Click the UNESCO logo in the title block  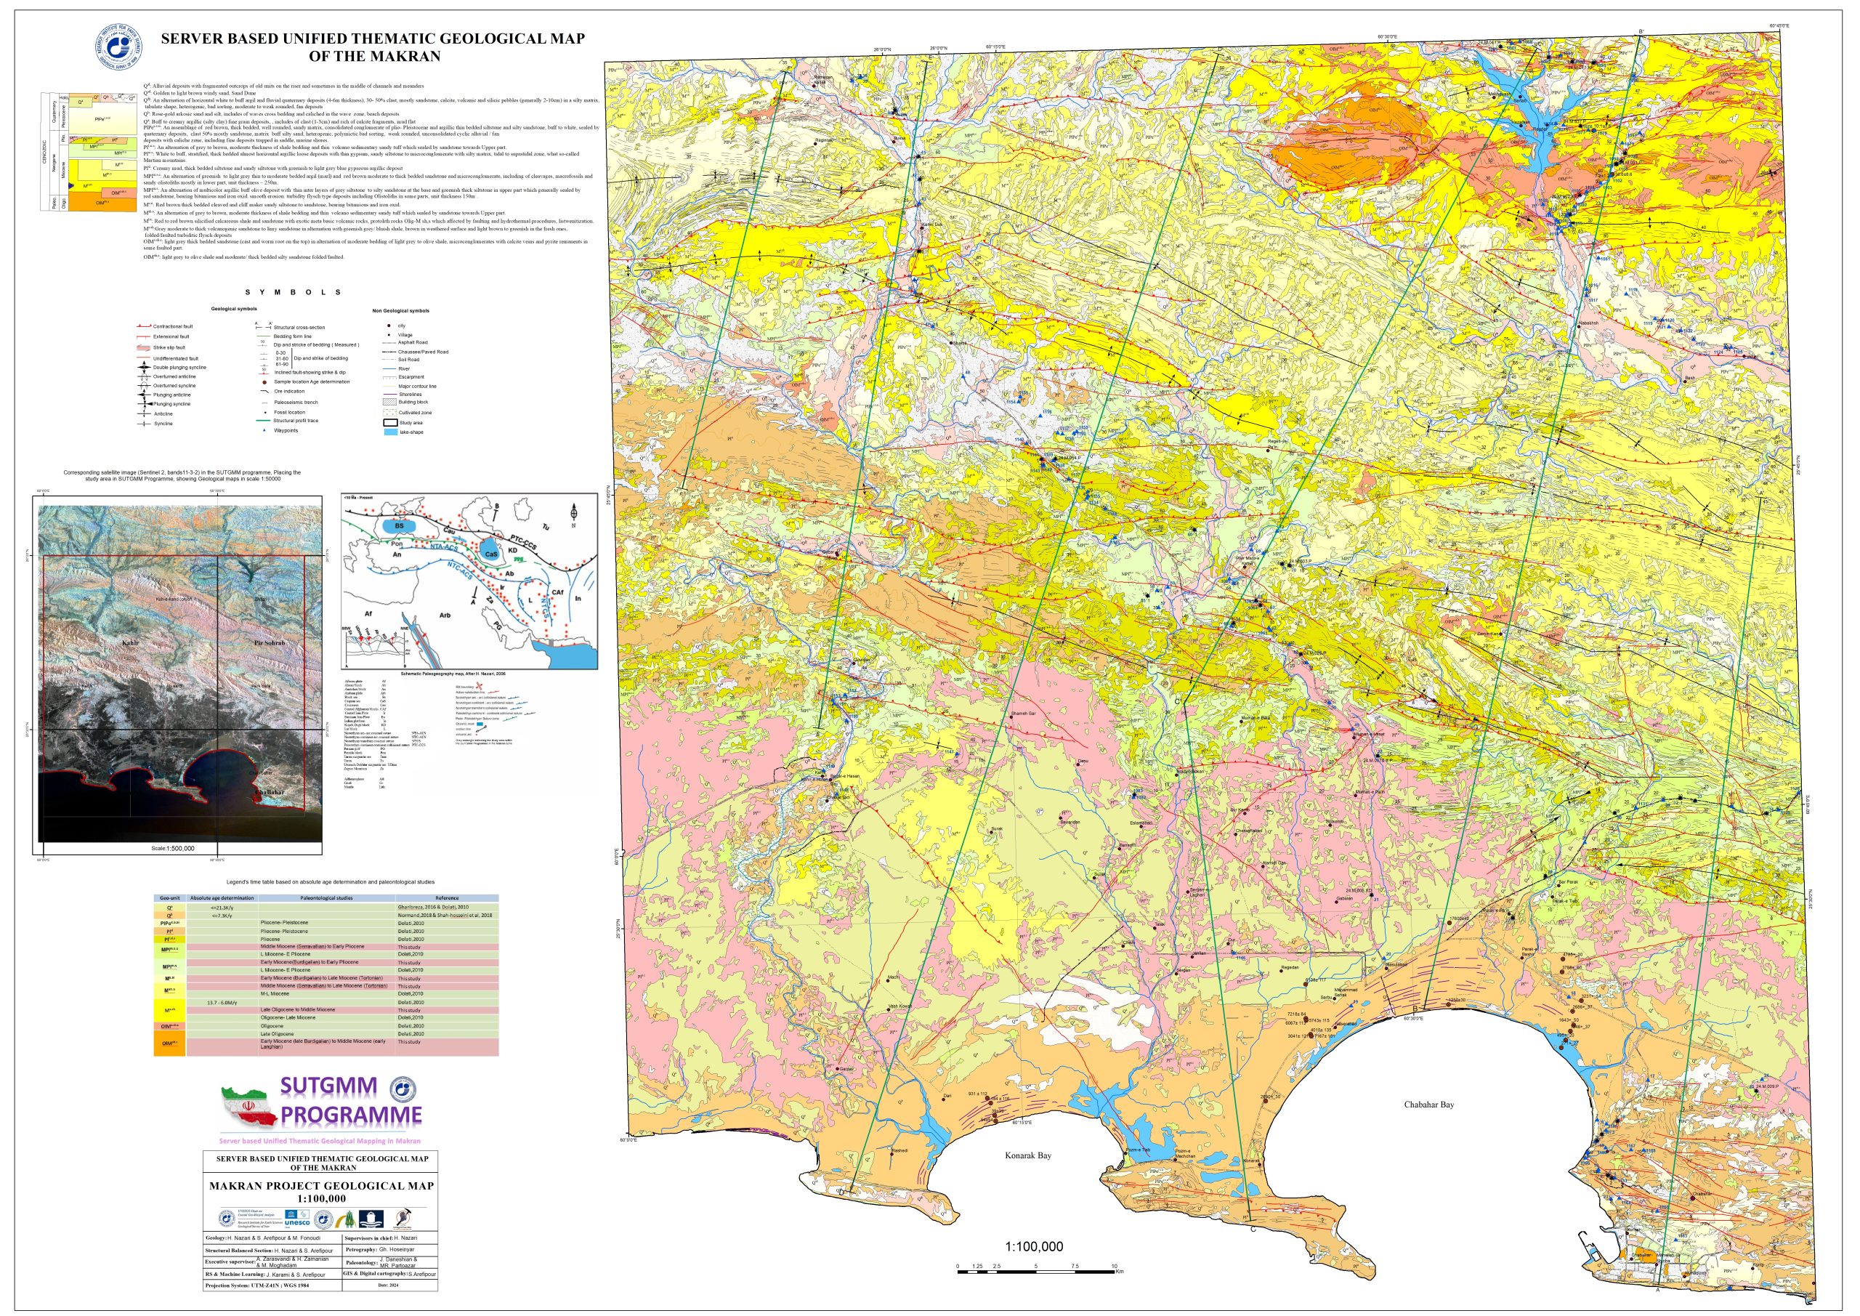tap(297, 1219)
